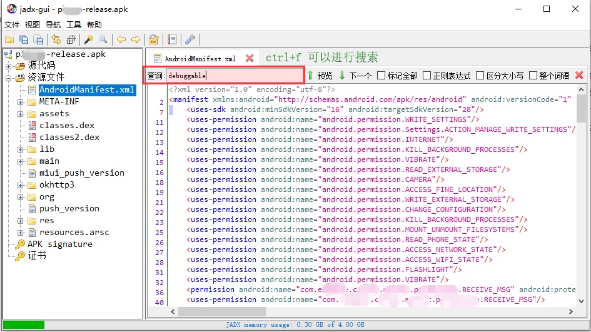Expand the assets folder

click(x=21, y=114)
